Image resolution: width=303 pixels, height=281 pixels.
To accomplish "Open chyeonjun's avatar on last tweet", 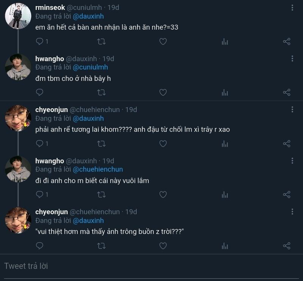I will pyautogui.click(x=18, y=220).
